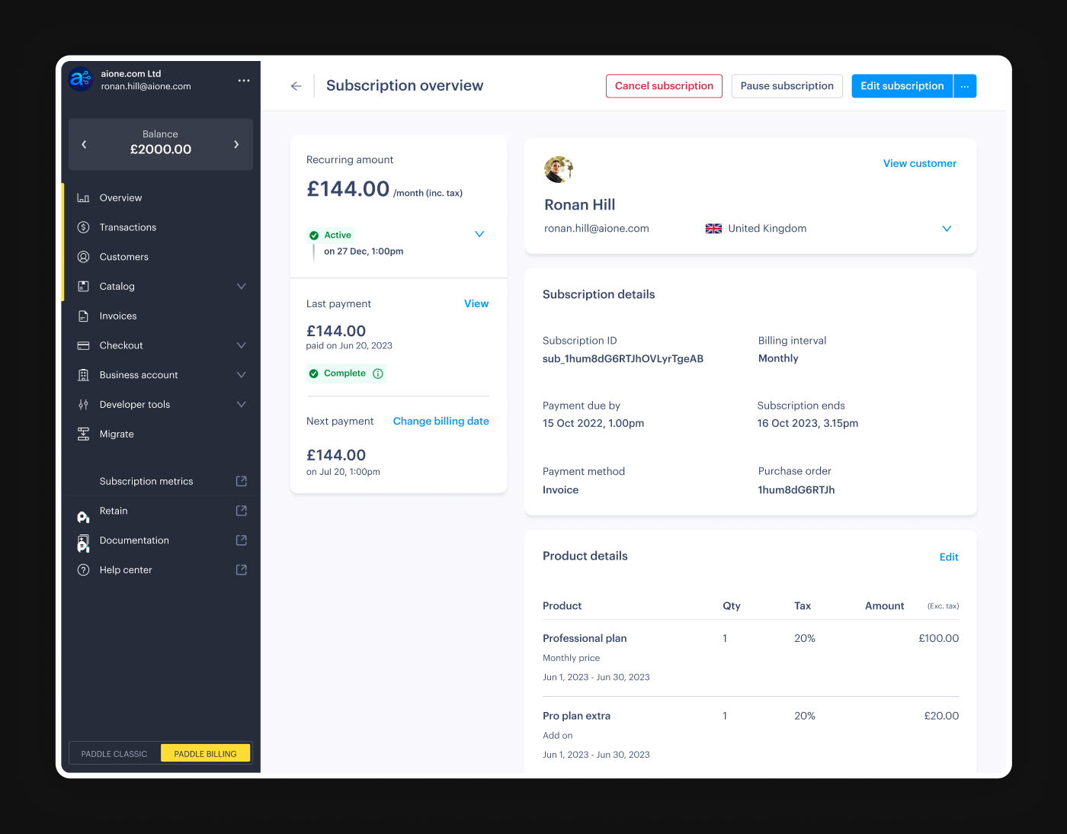Open the three-dot menu beside Edit subscription
1067x834 pixels.
click(x=965, y=86)
